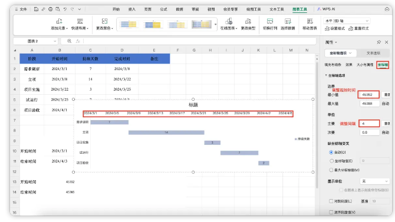Open the name box dropdown 图表 2

click(55, 41)
